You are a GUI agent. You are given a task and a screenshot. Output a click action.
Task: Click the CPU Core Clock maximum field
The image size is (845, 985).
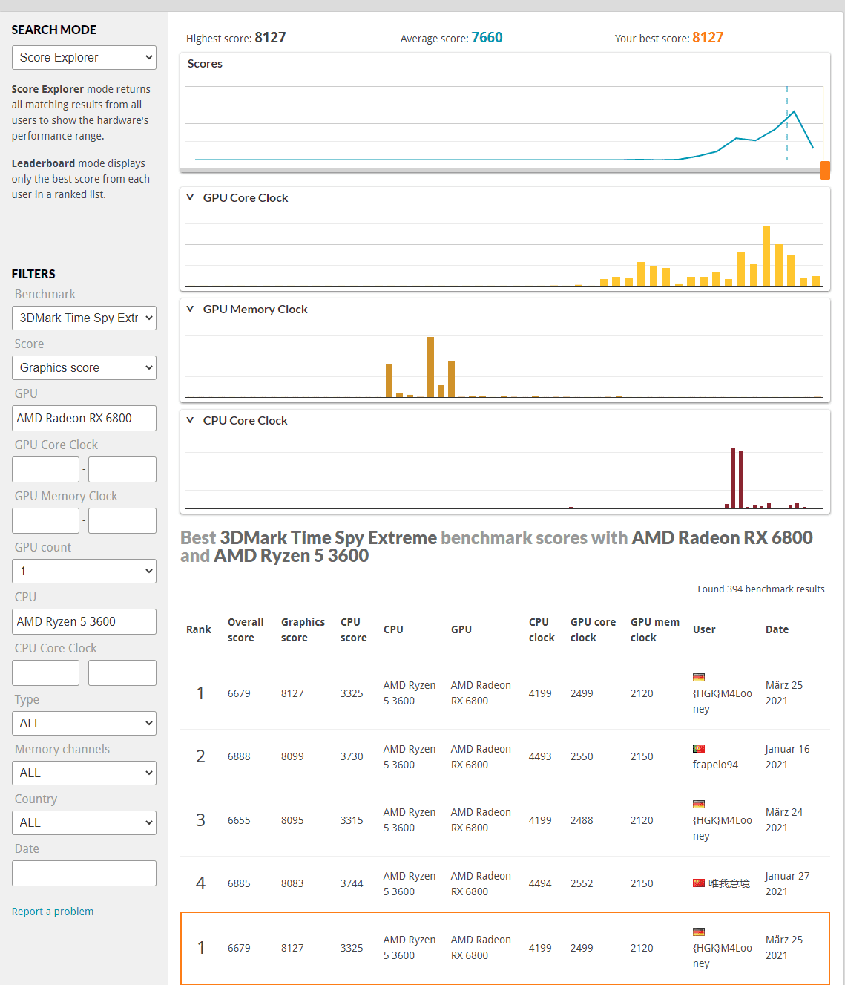tap(122, 673)
